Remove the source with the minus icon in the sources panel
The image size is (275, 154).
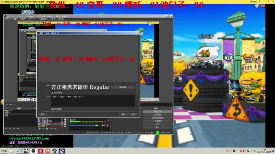coord(43,128)
